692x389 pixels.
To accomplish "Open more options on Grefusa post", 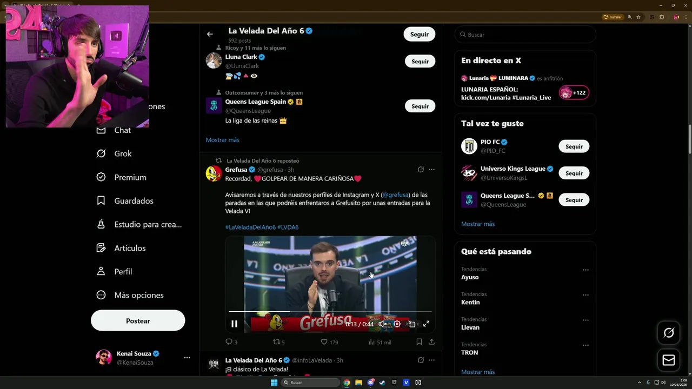I will coord(431,170).
